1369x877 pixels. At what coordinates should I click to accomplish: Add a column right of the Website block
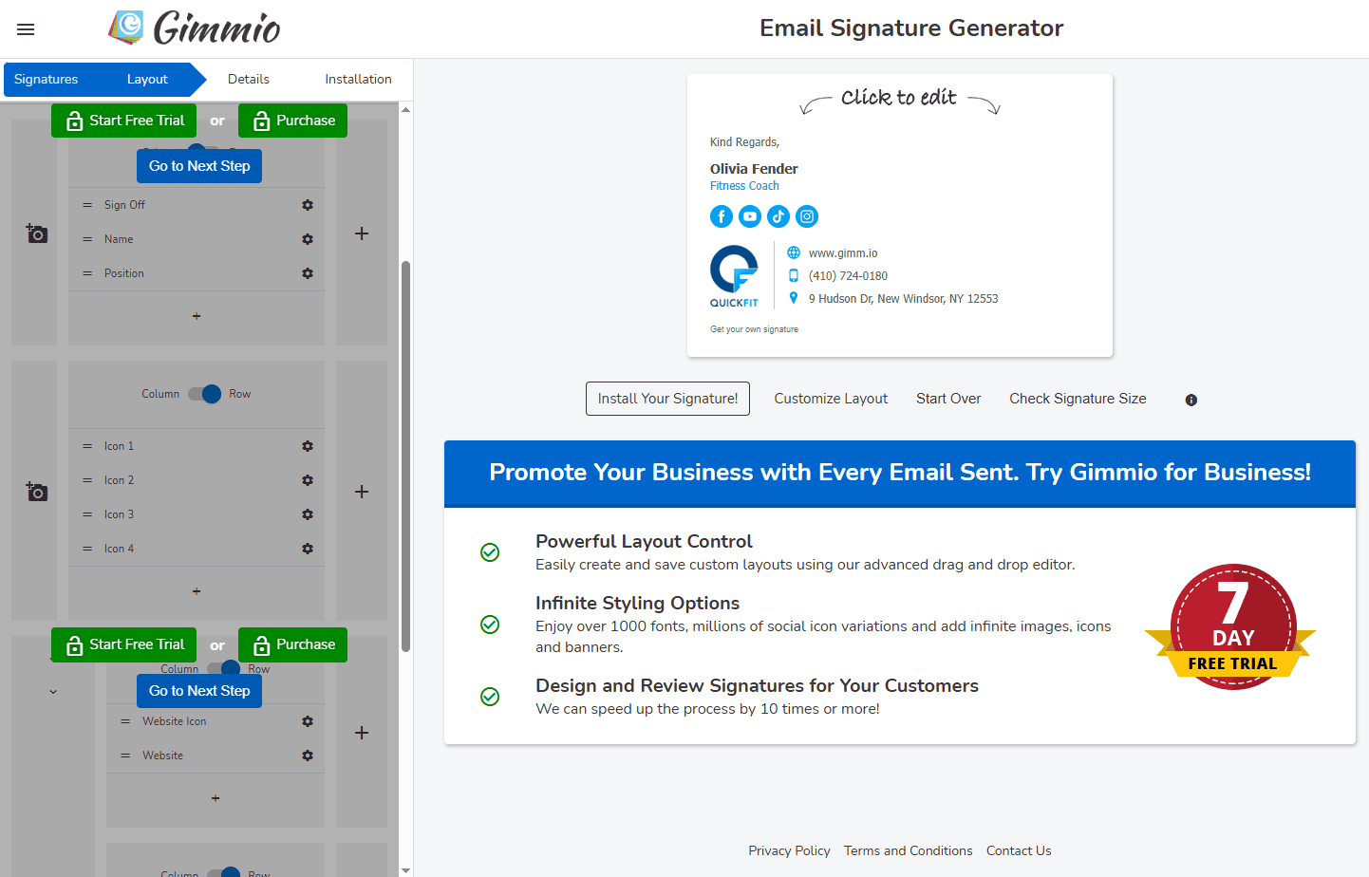362,733
